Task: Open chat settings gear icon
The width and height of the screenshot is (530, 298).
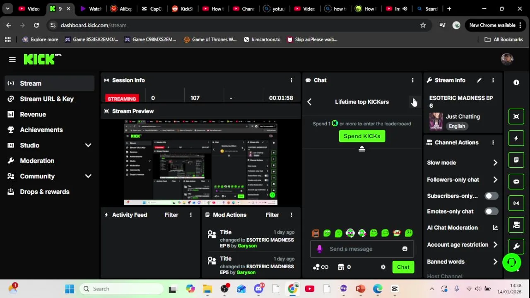Action: click(383, 267)
